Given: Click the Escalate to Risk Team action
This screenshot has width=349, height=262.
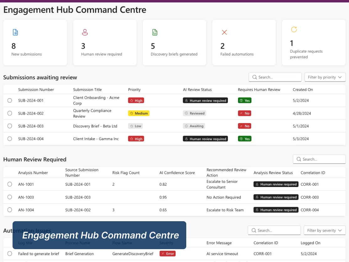Looking at the screenshot, I should (225, 210).
